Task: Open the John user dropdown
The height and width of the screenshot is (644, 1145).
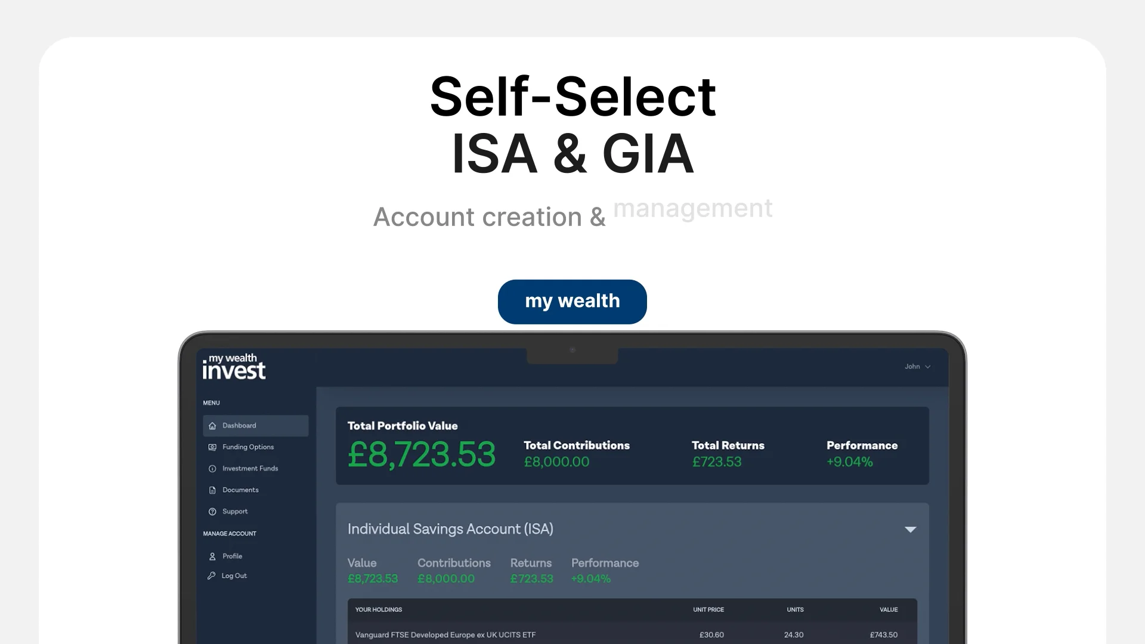Action: (917, 367)
